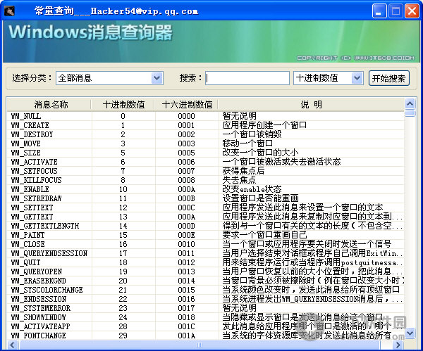This screenshot has width=423, height=351.
Task: Click the vertical scrollbar down arrow
Action: (x=410, y=333)
